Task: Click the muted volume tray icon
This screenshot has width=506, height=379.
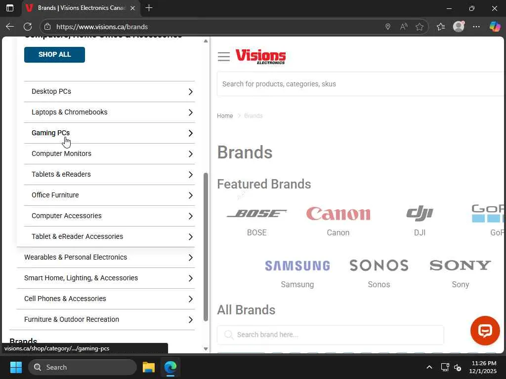Action: pyautogui.click(x=458, y=367)
